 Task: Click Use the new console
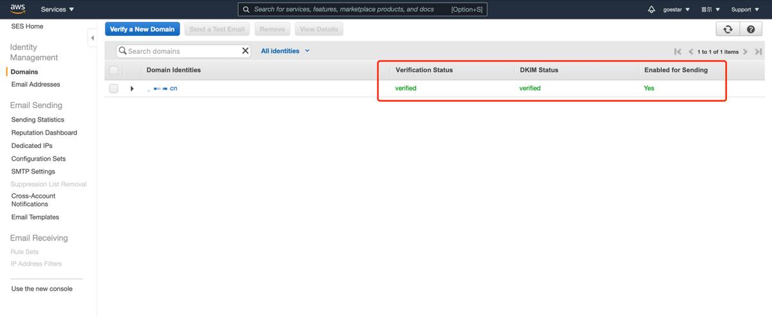pyautogui.click(x=42, y=289)
